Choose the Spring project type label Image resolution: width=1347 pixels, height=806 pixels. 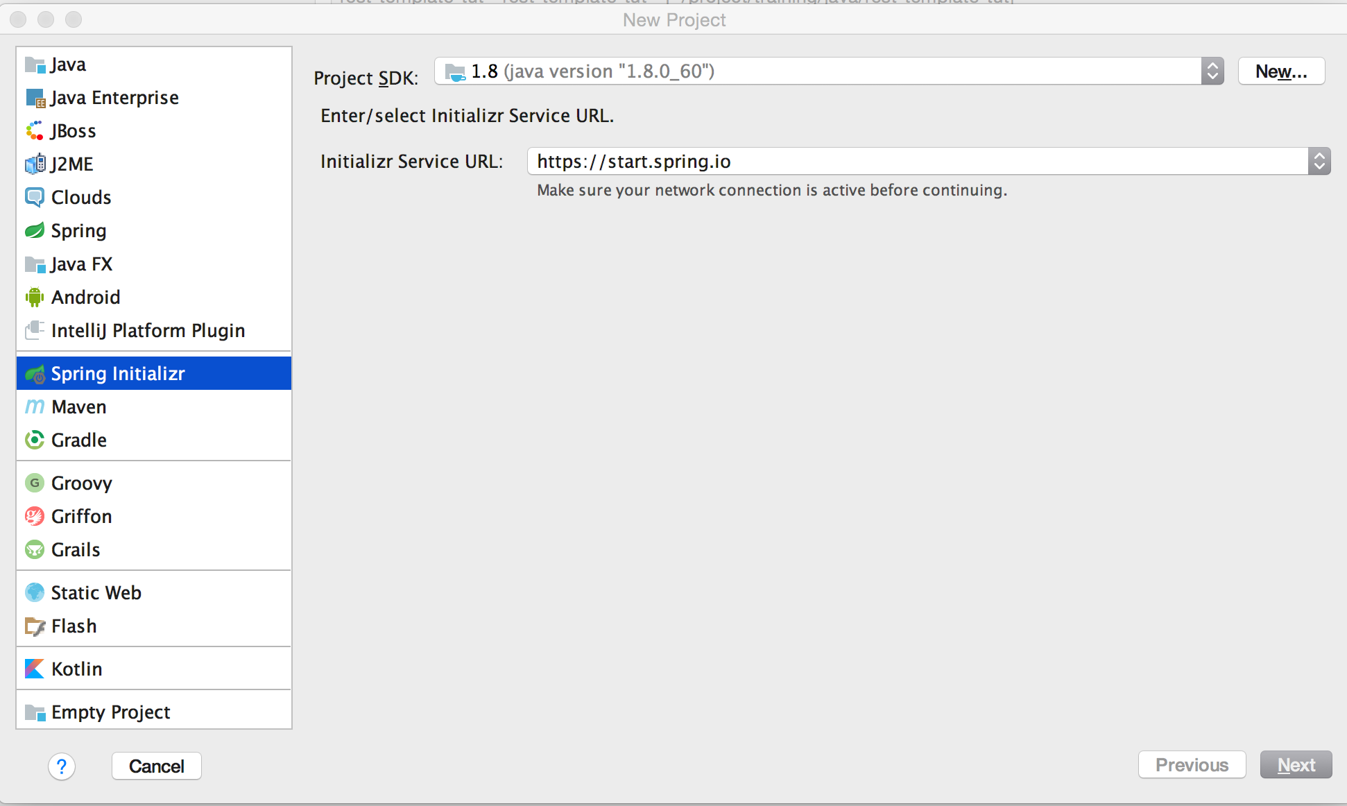79,231
